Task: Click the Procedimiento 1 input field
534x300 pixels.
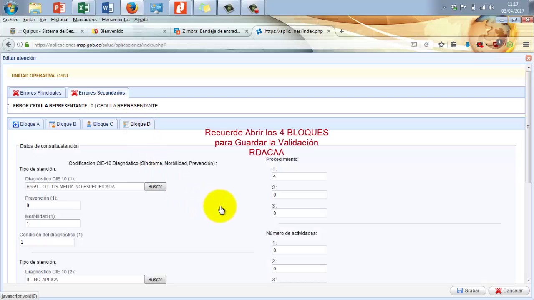Action: coord(299,177)
